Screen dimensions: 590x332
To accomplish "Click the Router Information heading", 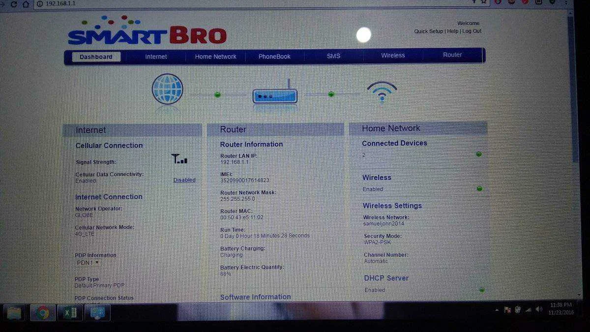I will pyautogui.click(x=251, y=144).
